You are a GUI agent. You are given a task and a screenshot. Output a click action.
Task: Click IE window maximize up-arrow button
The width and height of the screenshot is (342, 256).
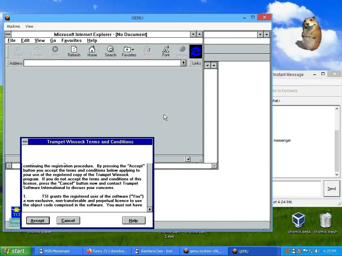click(x=200, y=34)
